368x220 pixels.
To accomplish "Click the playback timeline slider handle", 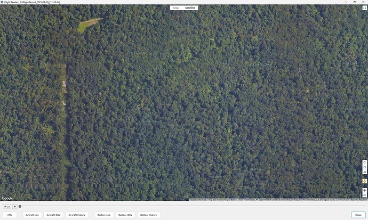I will pos(20,206).
